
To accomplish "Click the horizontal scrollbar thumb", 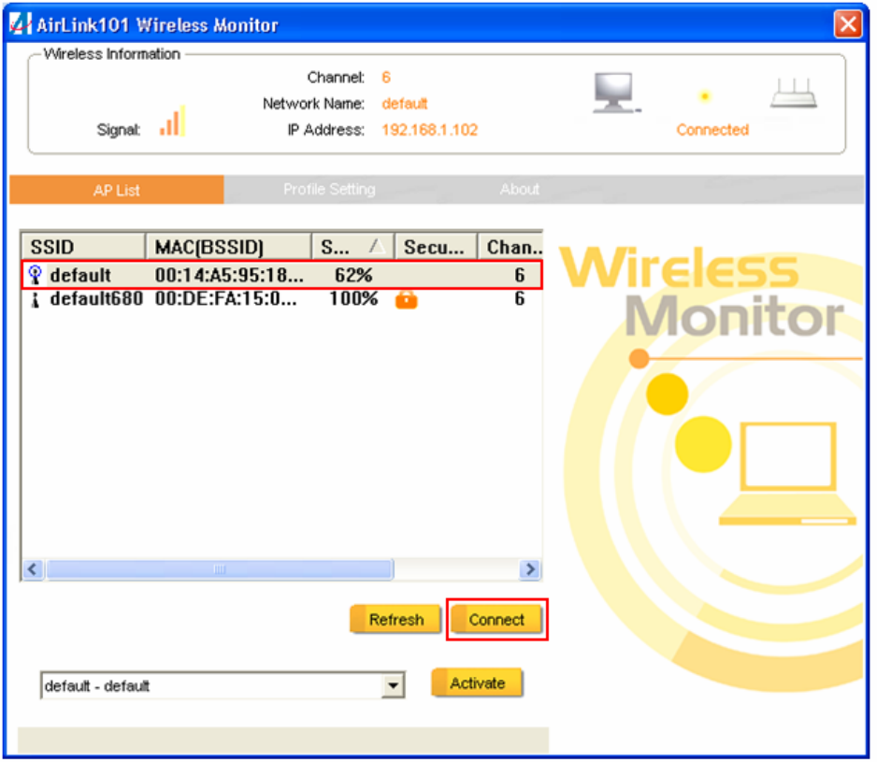I will click(219, 569).
